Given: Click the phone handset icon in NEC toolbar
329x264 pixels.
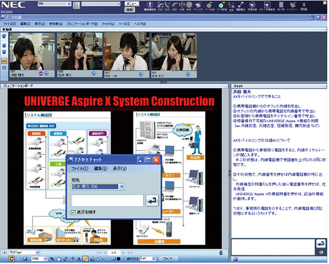Looking at the screenshot, I should (150, 5).
